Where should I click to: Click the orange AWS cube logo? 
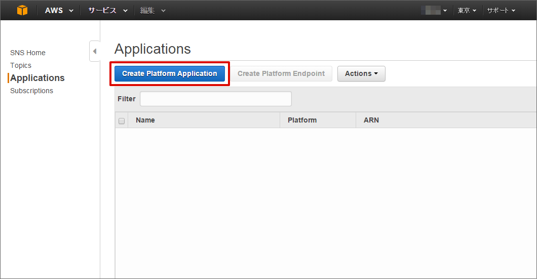tap(22, 10)
